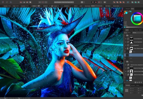Select the Transform tab

(128, 85)
